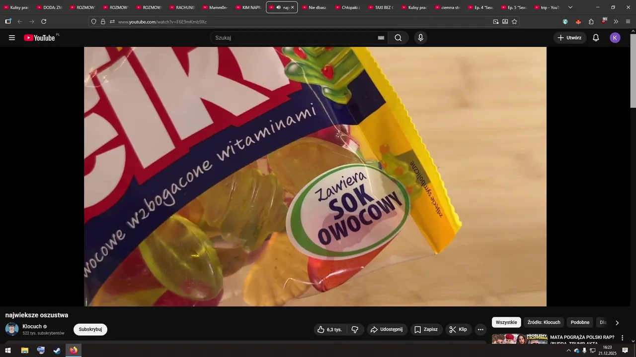Show next filter chips with right arrow
Screen dimensions: 636x357
(x=617, y=323)
